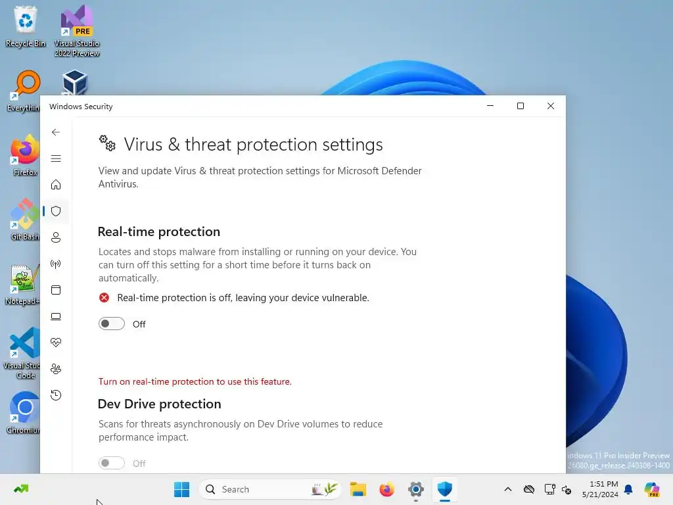Screen dimensions: 673x505
Task: Click 'Turn on real-time protection to use this feature.'
Action: pyautogui.click(x=195, y=381)
